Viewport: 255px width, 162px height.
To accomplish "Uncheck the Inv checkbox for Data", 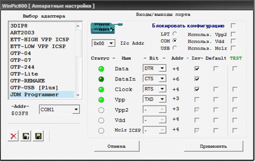I will click(x=197, y=69).
